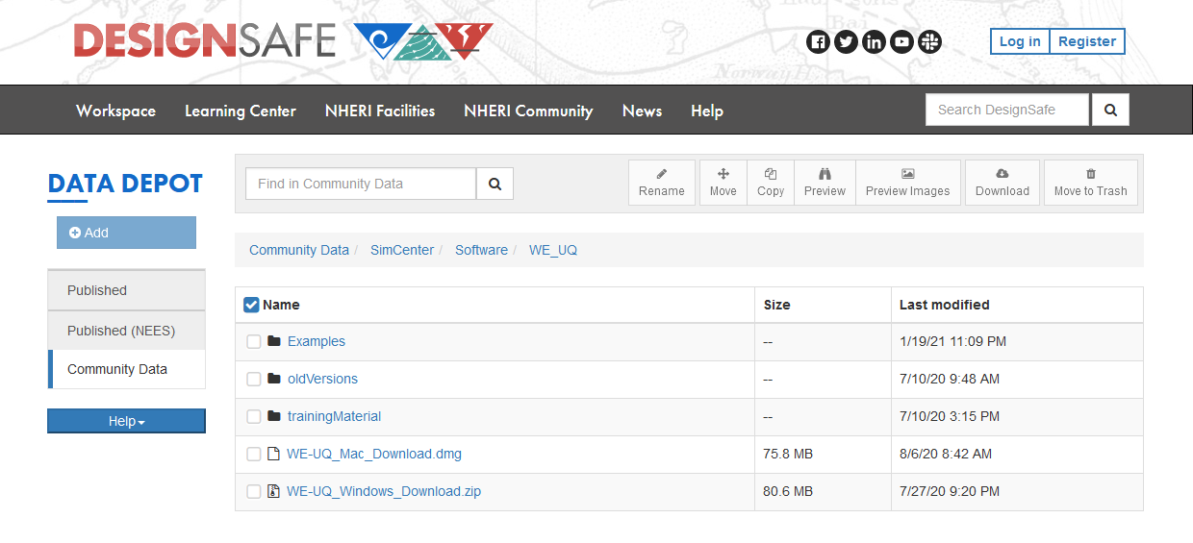Focus the Find in Community Data field
This screenshot has height=543, width=1193.
[361, 184]
